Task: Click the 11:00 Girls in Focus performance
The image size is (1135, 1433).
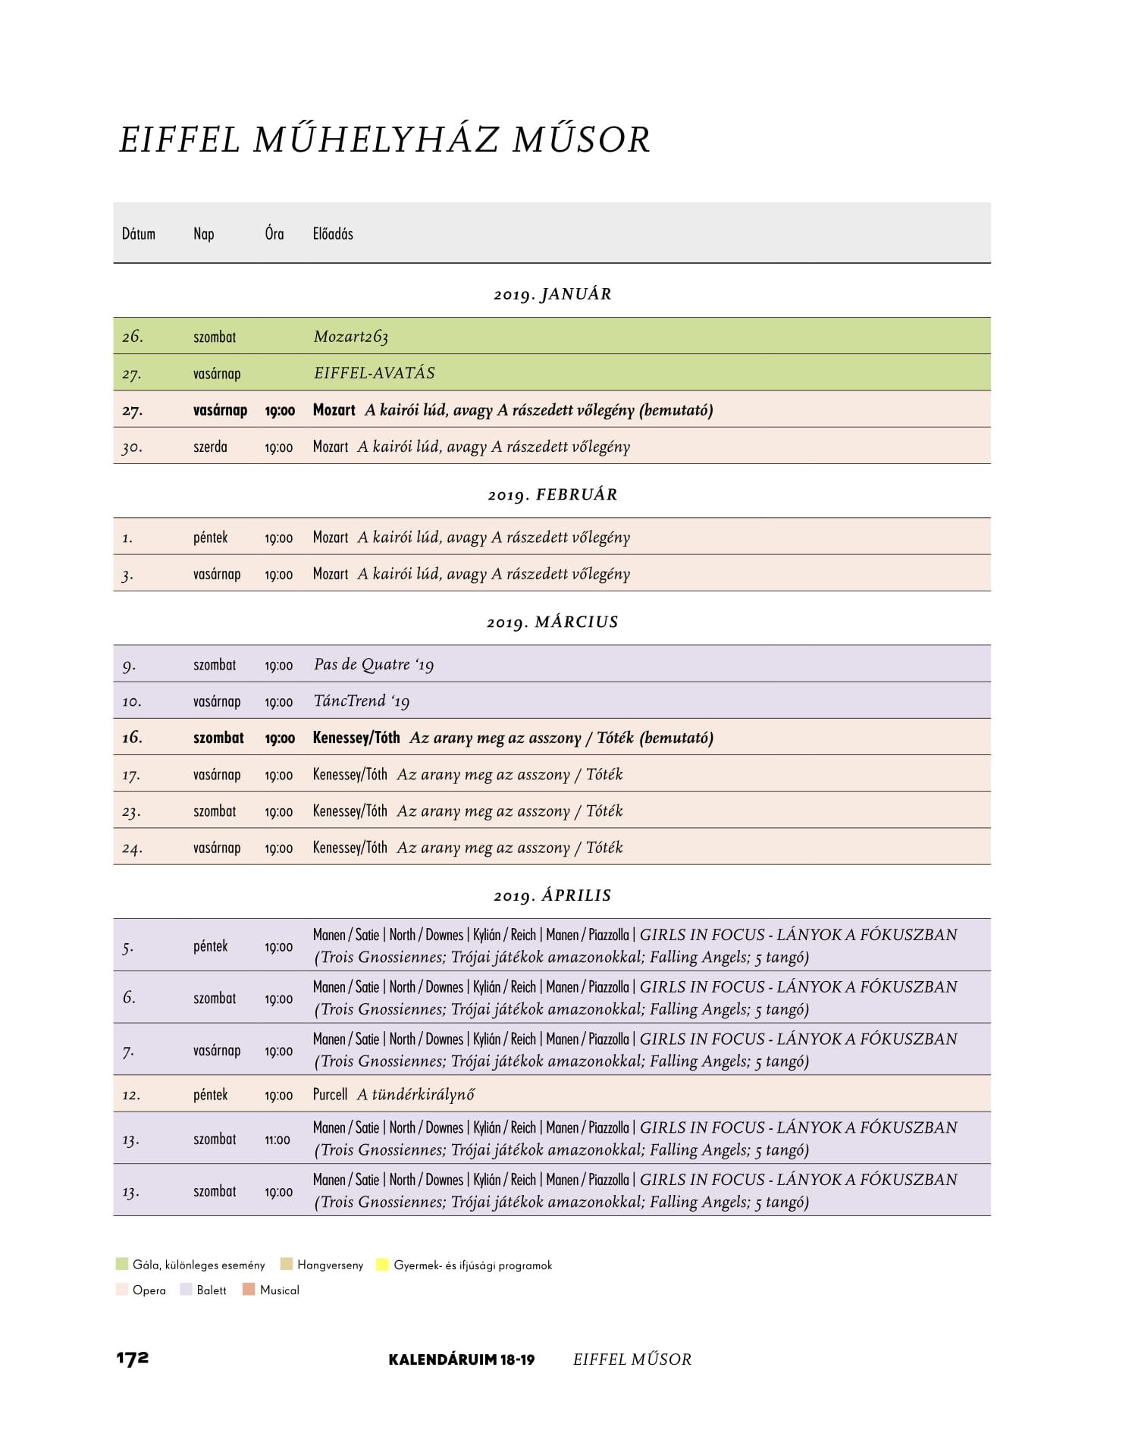Action: tap(552, 1138)
